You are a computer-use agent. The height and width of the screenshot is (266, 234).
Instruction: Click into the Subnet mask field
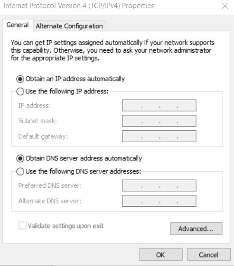[x=159, y=121]
